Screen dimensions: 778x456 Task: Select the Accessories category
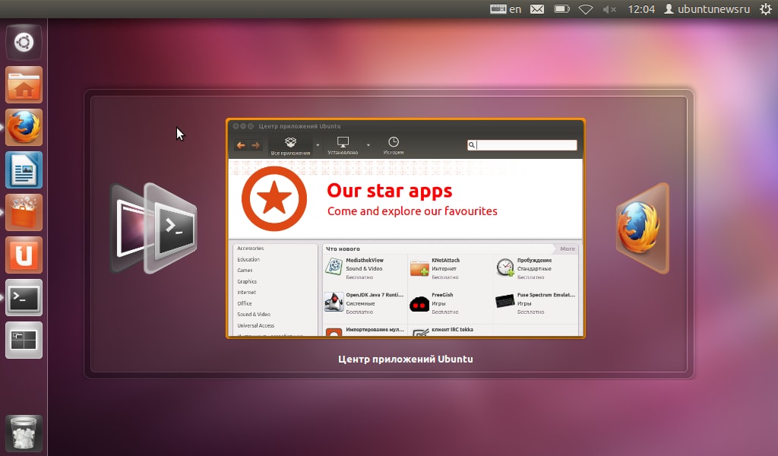pyautogui.click(x=251, y=248)
